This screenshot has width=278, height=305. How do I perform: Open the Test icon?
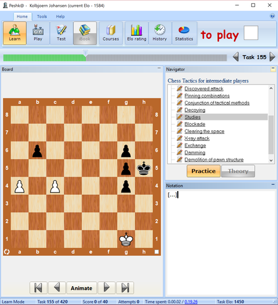click(61, 33)
